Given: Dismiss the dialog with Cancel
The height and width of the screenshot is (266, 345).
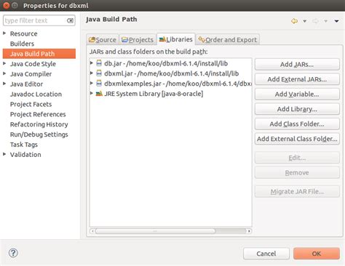Looking at the screenshot, I should click(x=266, y=254).
